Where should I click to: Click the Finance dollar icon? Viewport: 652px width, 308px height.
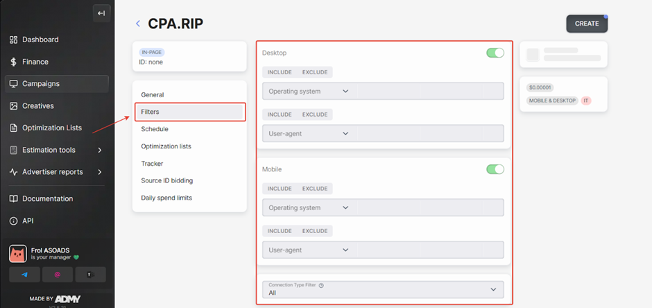coord(13,62)
